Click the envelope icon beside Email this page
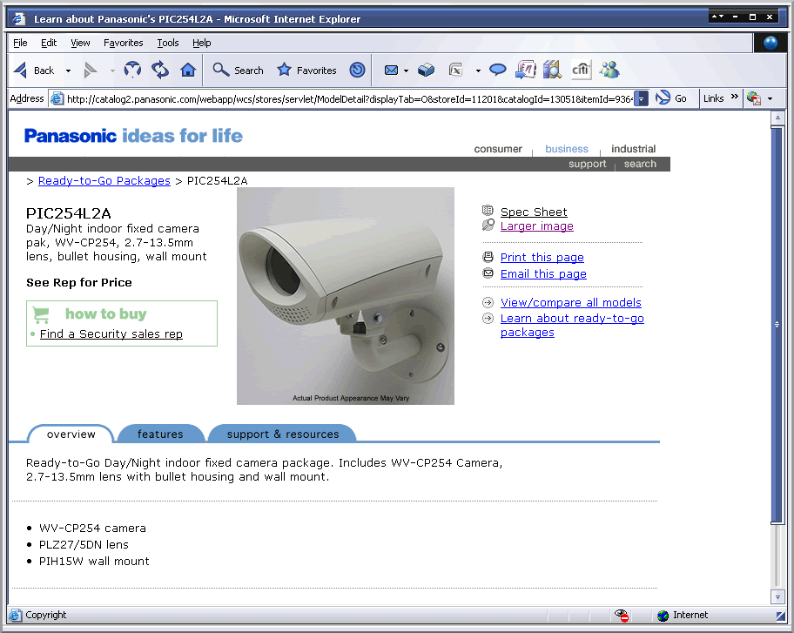794x633 pixels. pyautogui.click(x=488, y=273)
